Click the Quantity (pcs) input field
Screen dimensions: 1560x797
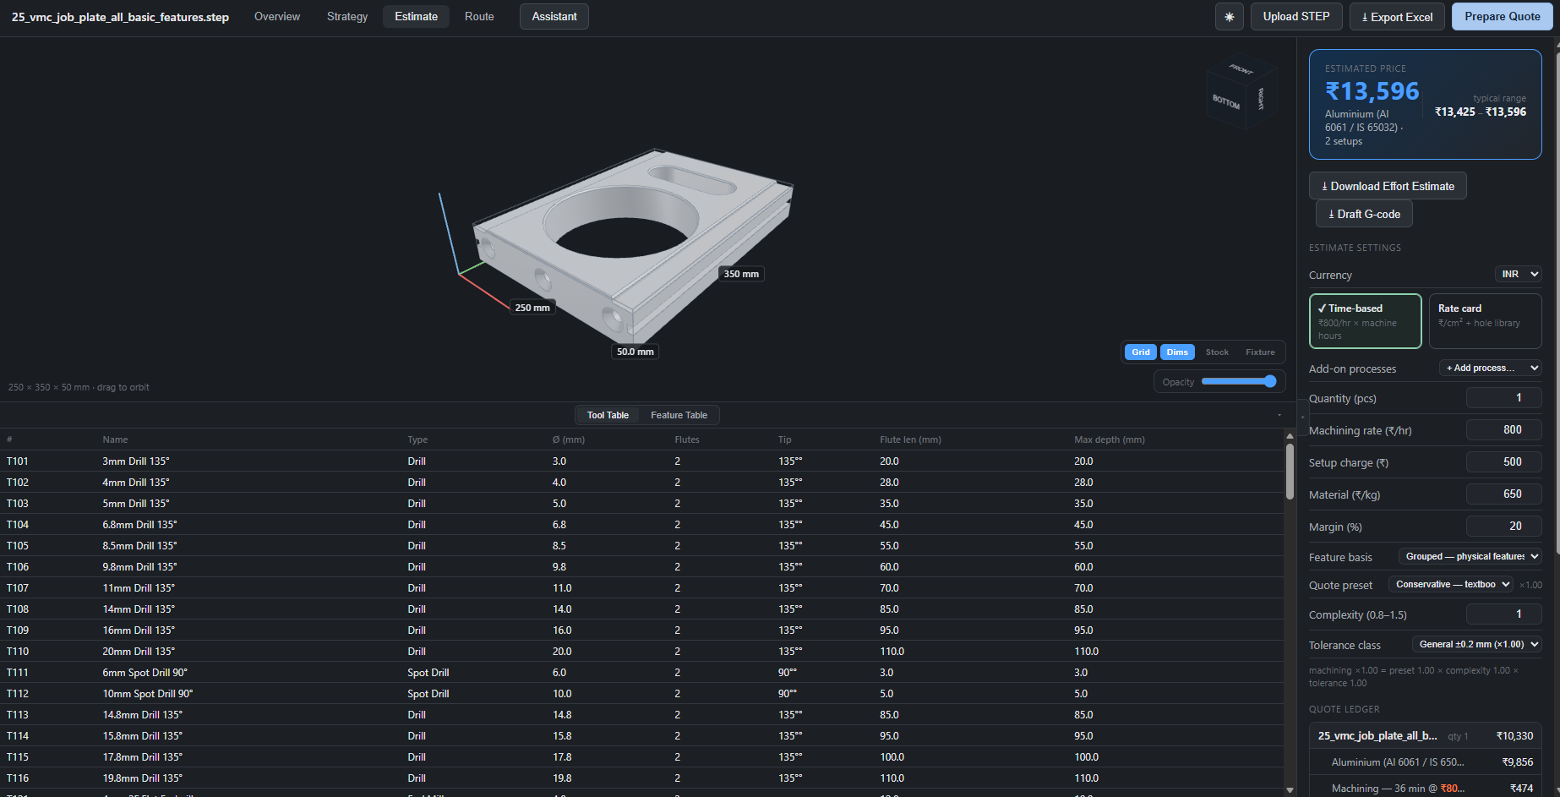[x=1503, y=398]
